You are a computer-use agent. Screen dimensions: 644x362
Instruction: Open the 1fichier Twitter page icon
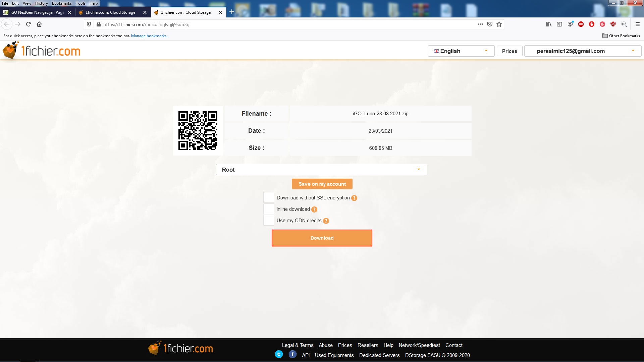pyautogui.click(x=279, y=354)
